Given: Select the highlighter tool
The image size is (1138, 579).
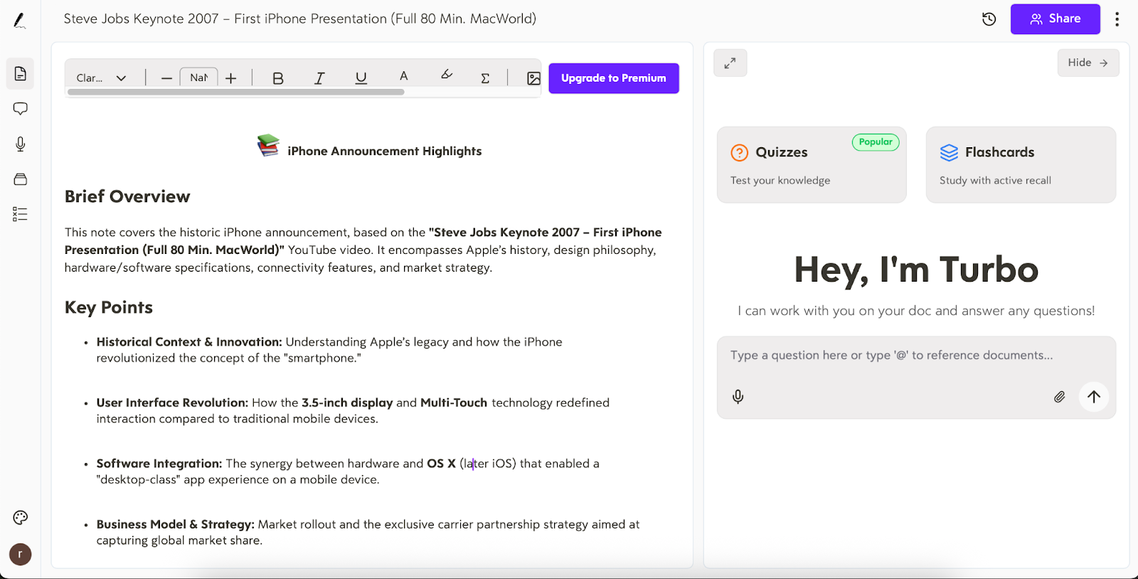Looking at the screenshot, I should (447, 75).
